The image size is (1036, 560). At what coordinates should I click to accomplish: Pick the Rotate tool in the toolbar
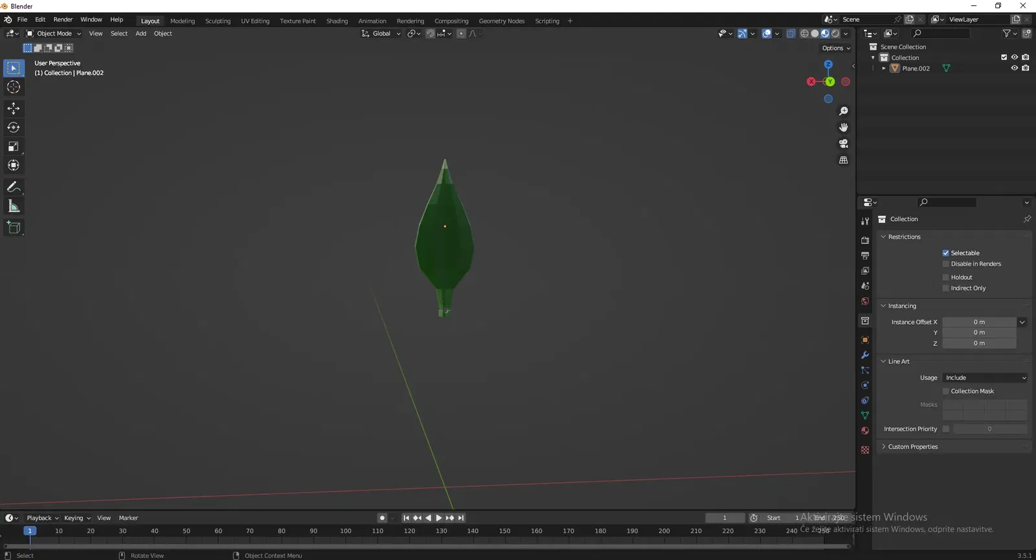14,127
